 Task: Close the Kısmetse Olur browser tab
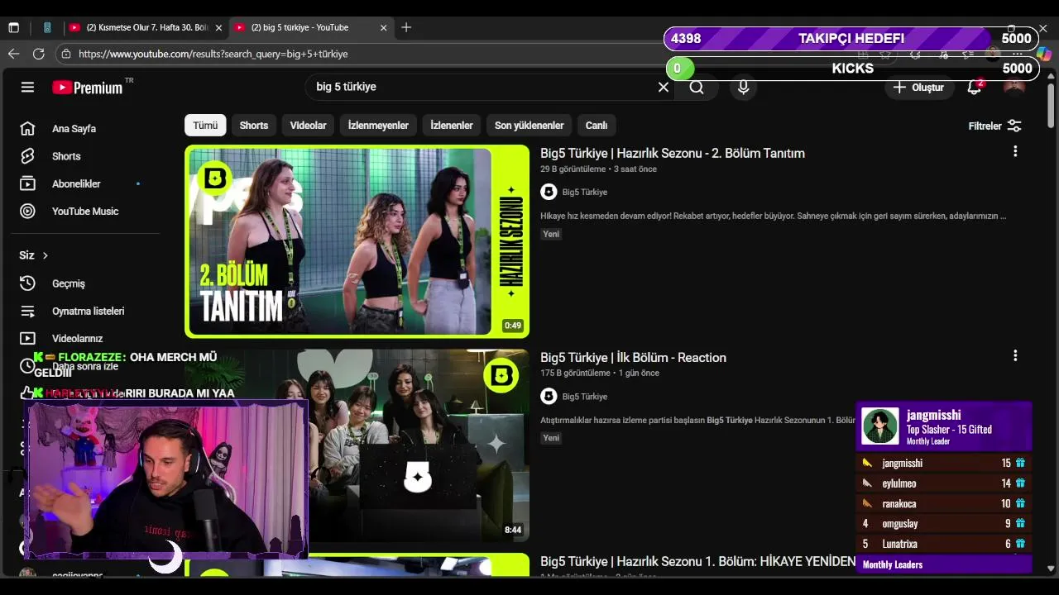pyautogui.click(x=218, y=27)
